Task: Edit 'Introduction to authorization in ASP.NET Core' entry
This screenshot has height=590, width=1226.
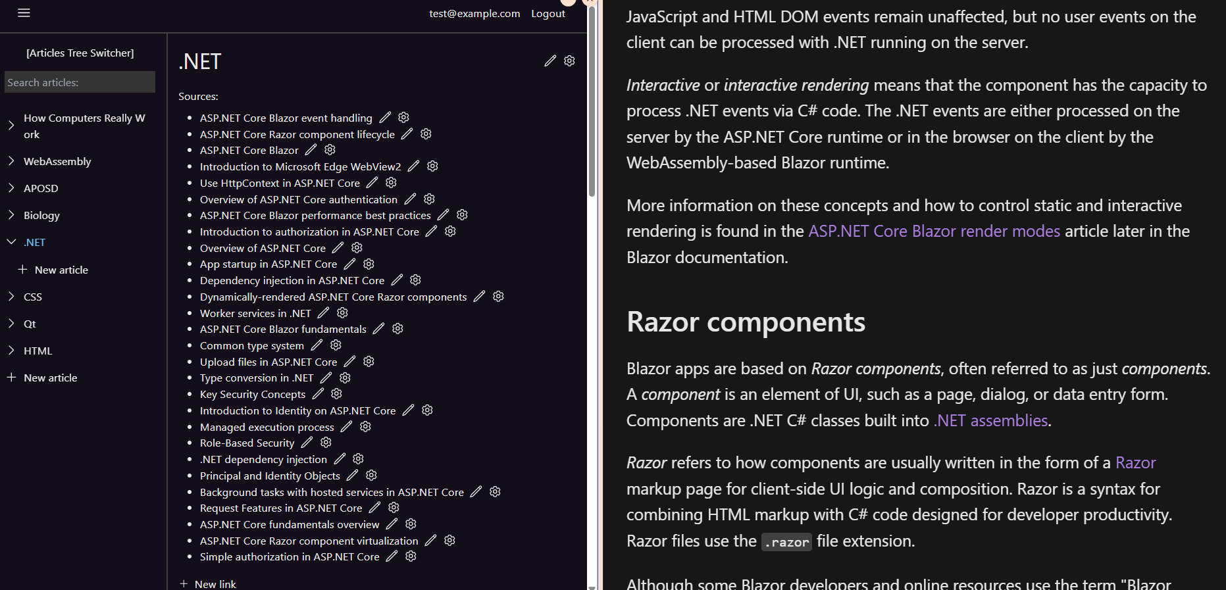Action: tap(431, 232)
